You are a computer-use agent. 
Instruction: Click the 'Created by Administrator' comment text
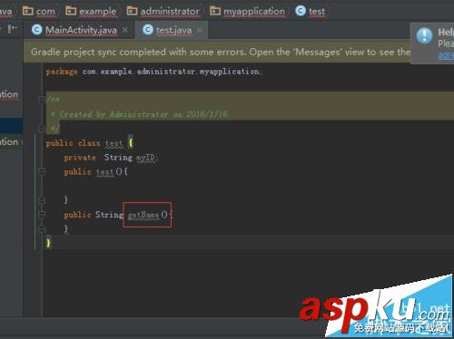[144, 114]
